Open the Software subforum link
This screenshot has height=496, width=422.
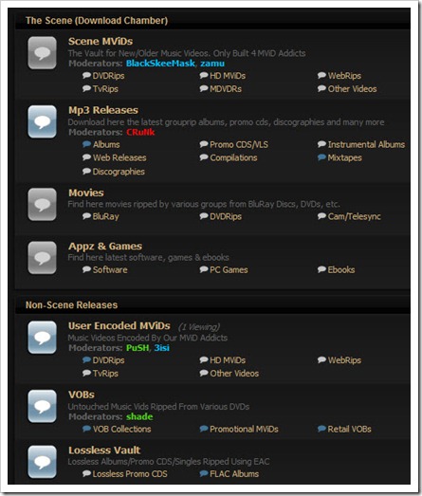[110, 270]
